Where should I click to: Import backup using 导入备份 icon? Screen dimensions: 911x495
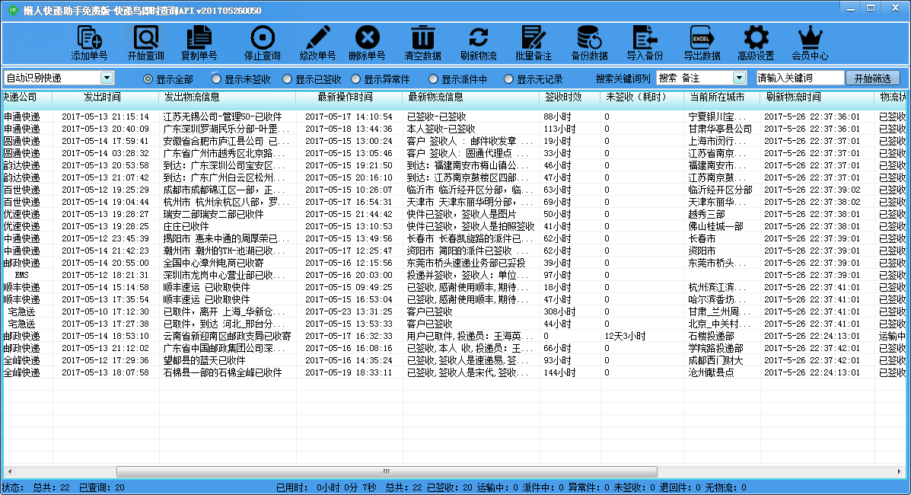(645, 43)
